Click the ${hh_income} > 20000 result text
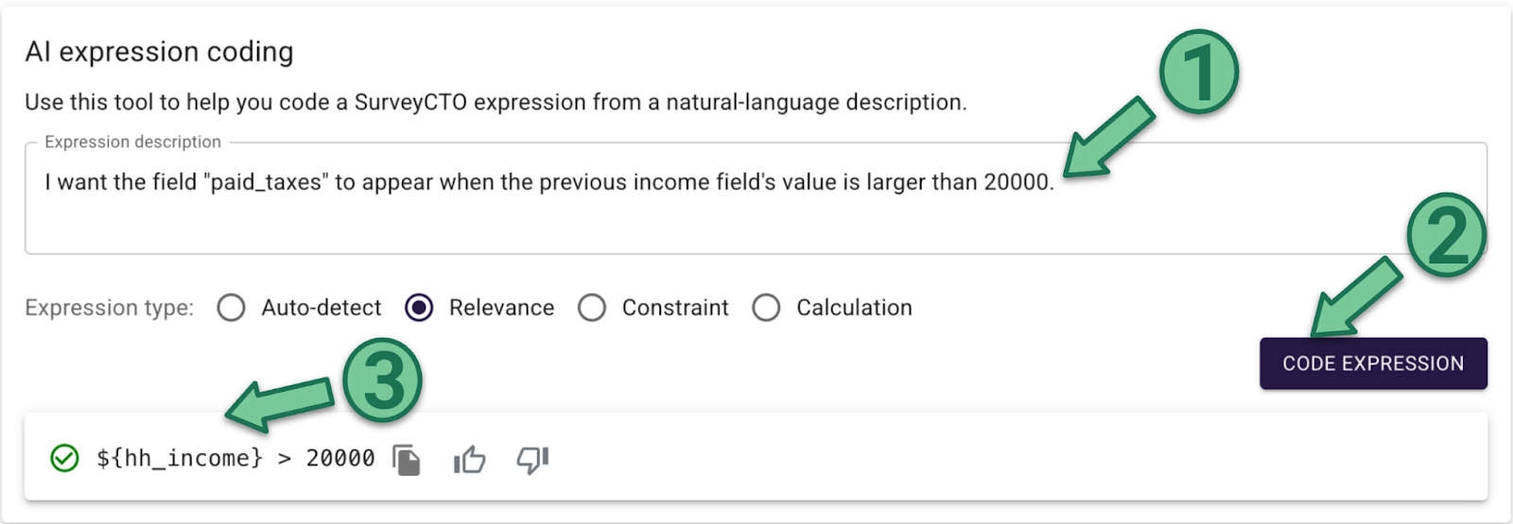This screenshot has width=1513, height=524. coord(235,459)
